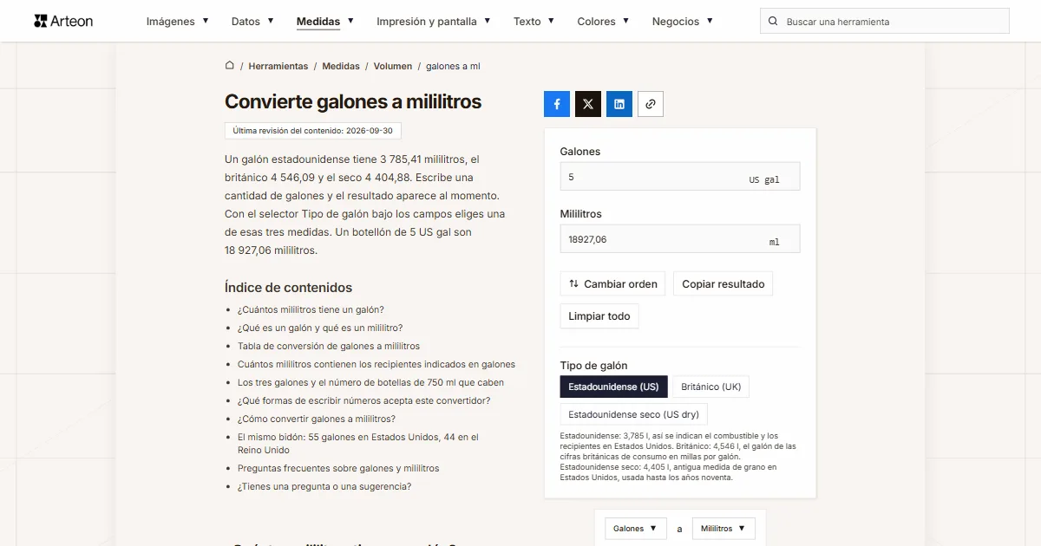Open the Datos menu

(x=252, y=22)
